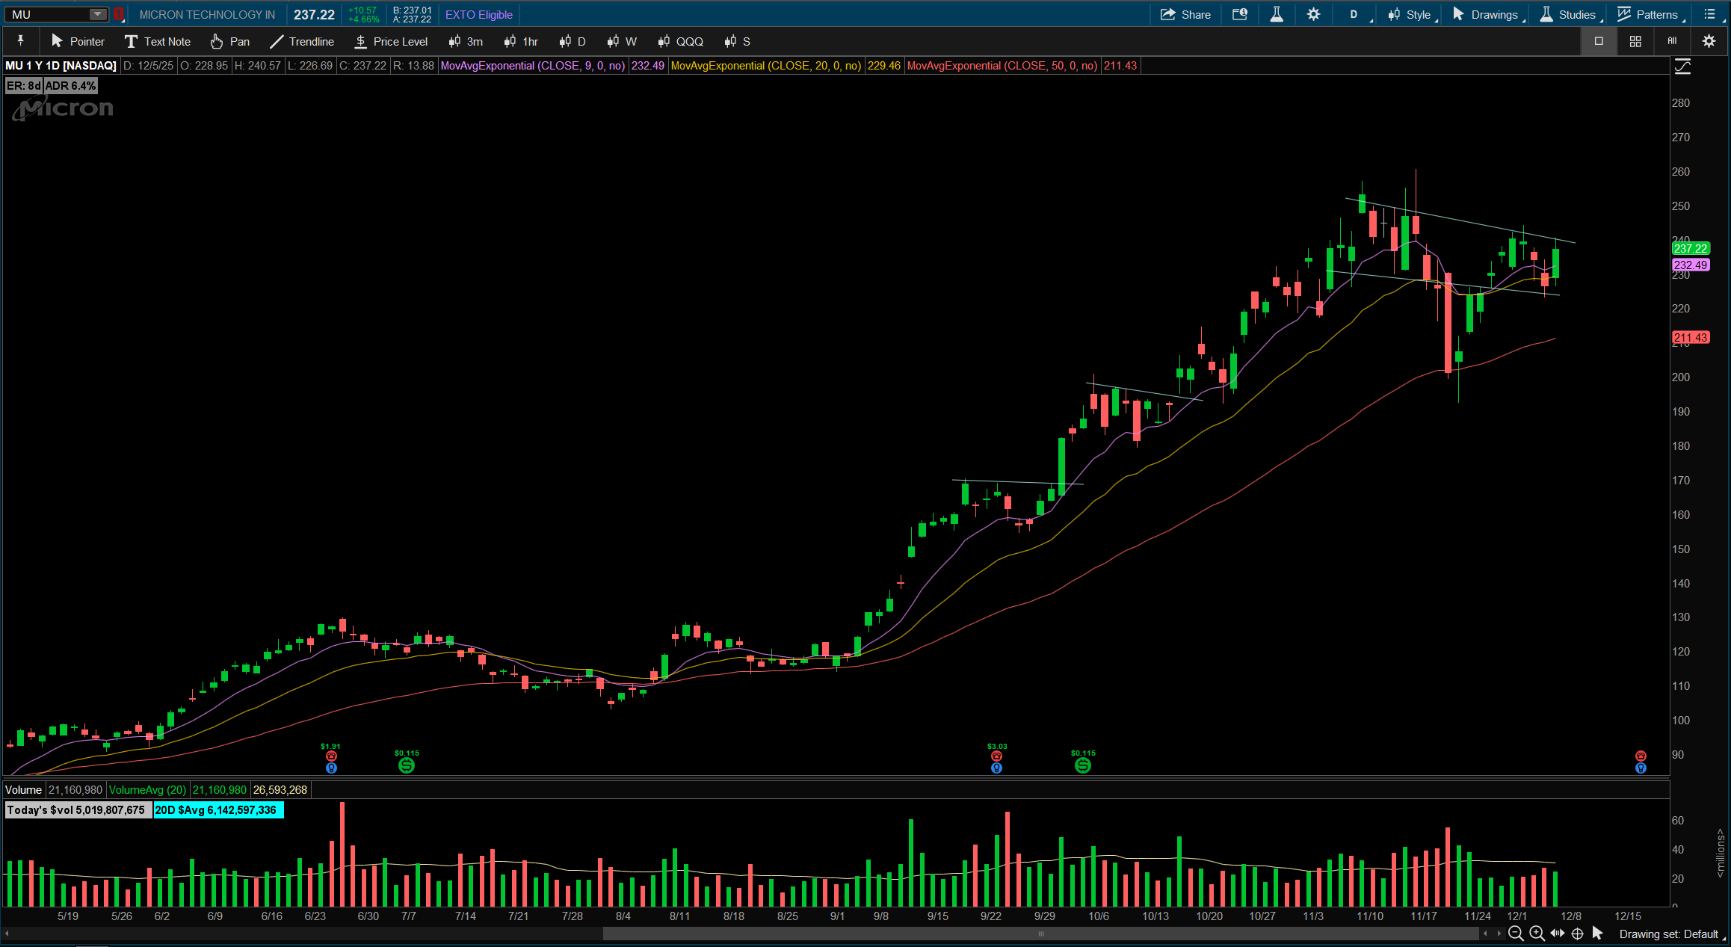Image resolution: width=1731 pixels, height=947 pixels.
Task: Open chart settings gear in top toolbar
Action: [x=1313, y=14]
